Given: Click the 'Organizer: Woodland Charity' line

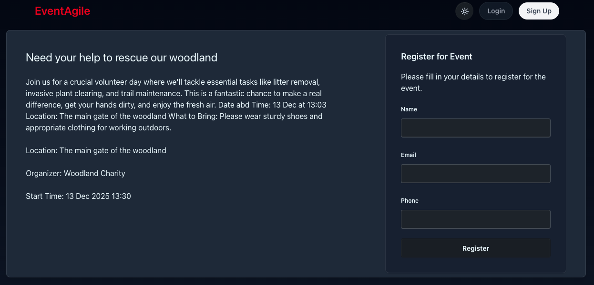Looking at the screenshot, I should [75, 173].
